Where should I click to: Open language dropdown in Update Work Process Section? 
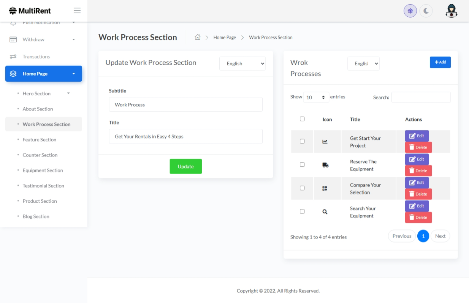point(242,64)
